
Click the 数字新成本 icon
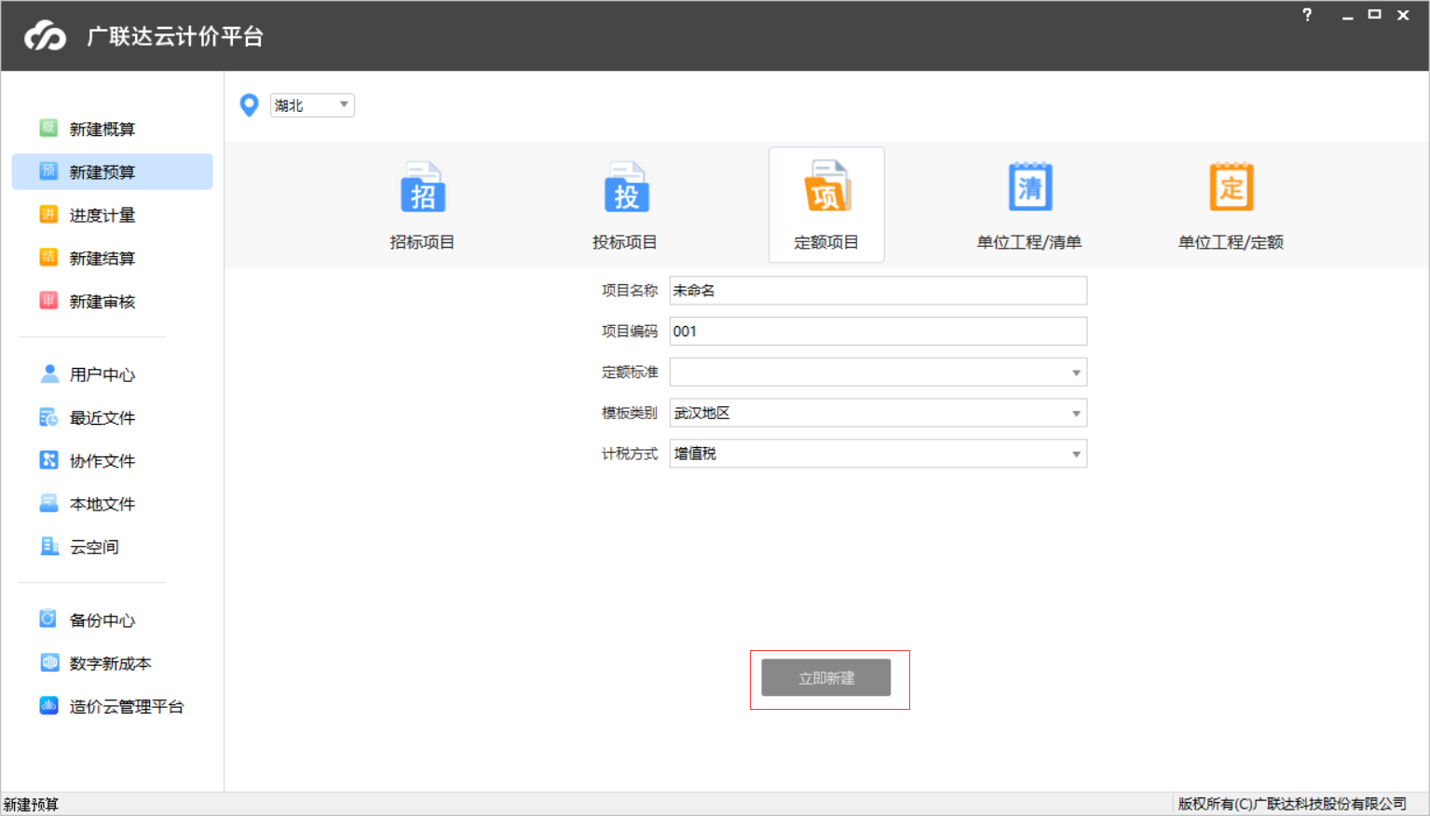49,662
